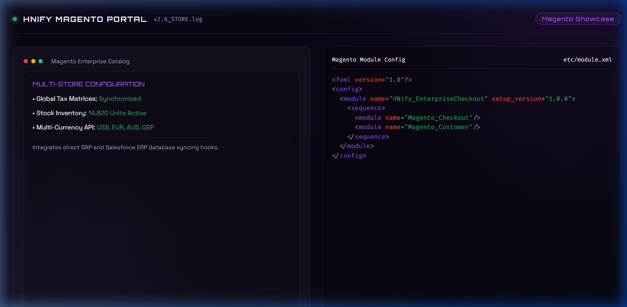Click the green status dot beside HNIFY
The width and height of the screenshot is (627, 307).
(15, 19)
